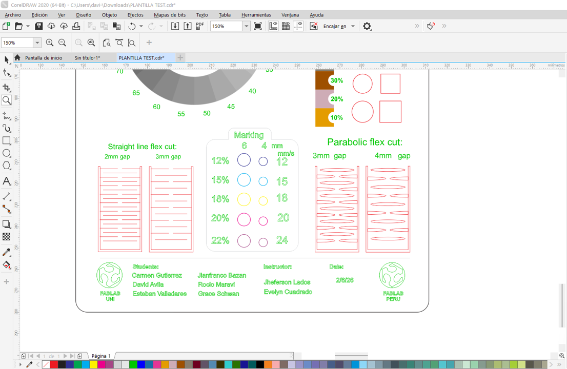
Task: Save the document with the floppy icon
Action: pos(38,26)
